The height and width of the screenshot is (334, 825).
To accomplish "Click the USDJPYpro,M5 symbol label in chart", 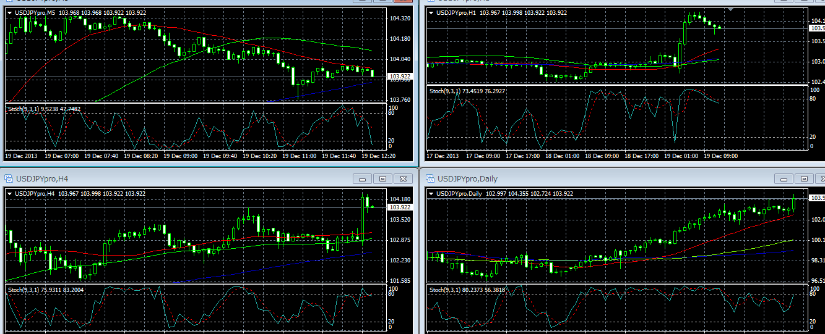I will click(x=34, y=12).
